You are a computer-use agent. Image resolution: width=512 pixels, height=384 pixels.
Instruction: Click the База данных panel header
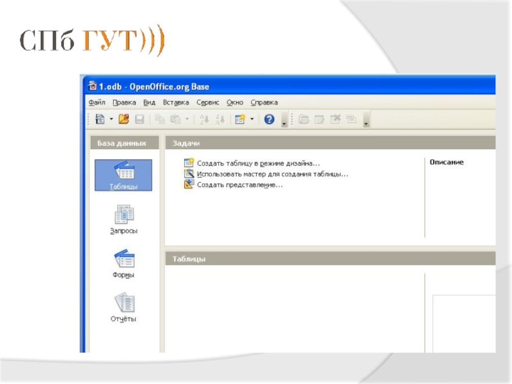[125, 143]
